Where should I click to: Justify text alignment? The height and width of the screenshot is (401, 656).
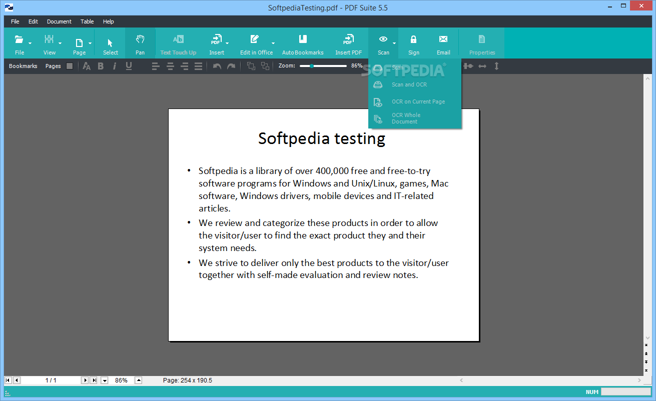pos(198,66)
